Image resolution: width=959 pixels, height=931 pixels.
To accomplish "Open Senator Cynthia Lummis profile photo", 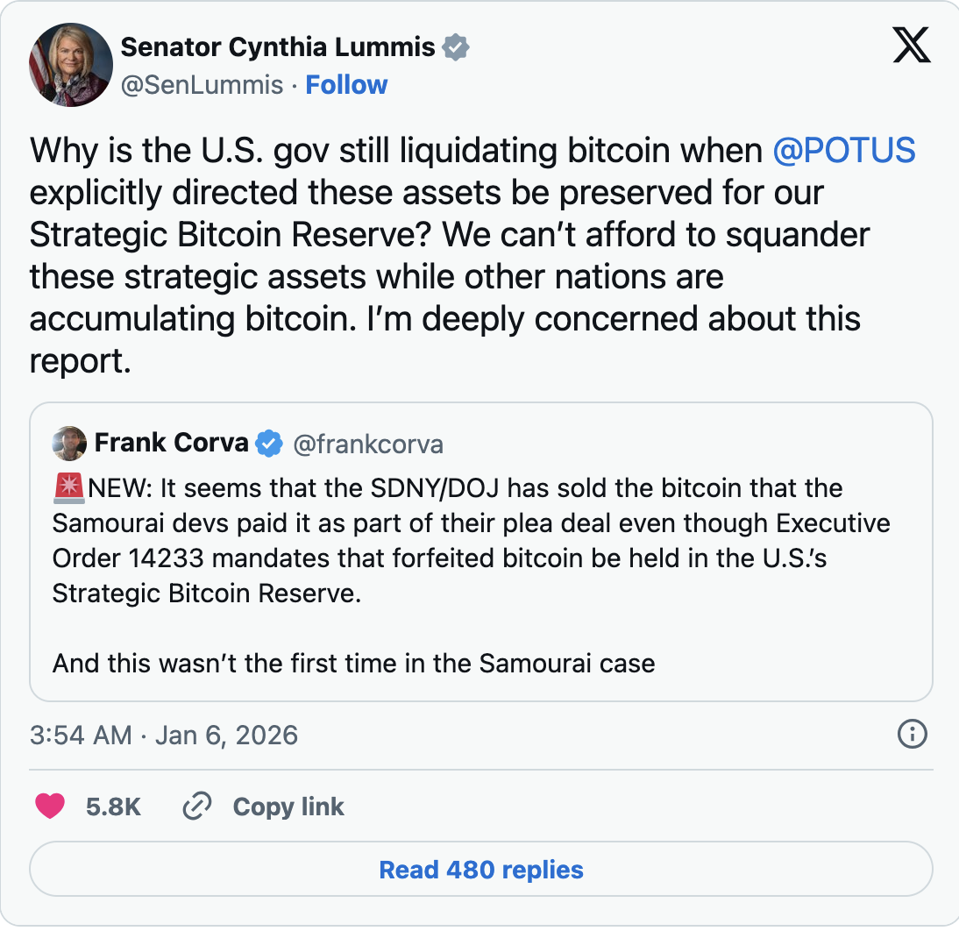I will click(71, 65).
